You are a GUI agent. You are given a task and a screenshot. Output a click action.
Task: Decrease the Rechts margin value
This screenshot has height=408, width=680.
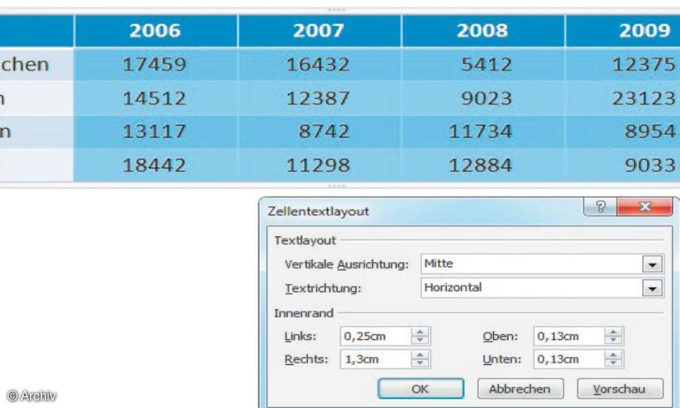420,363
